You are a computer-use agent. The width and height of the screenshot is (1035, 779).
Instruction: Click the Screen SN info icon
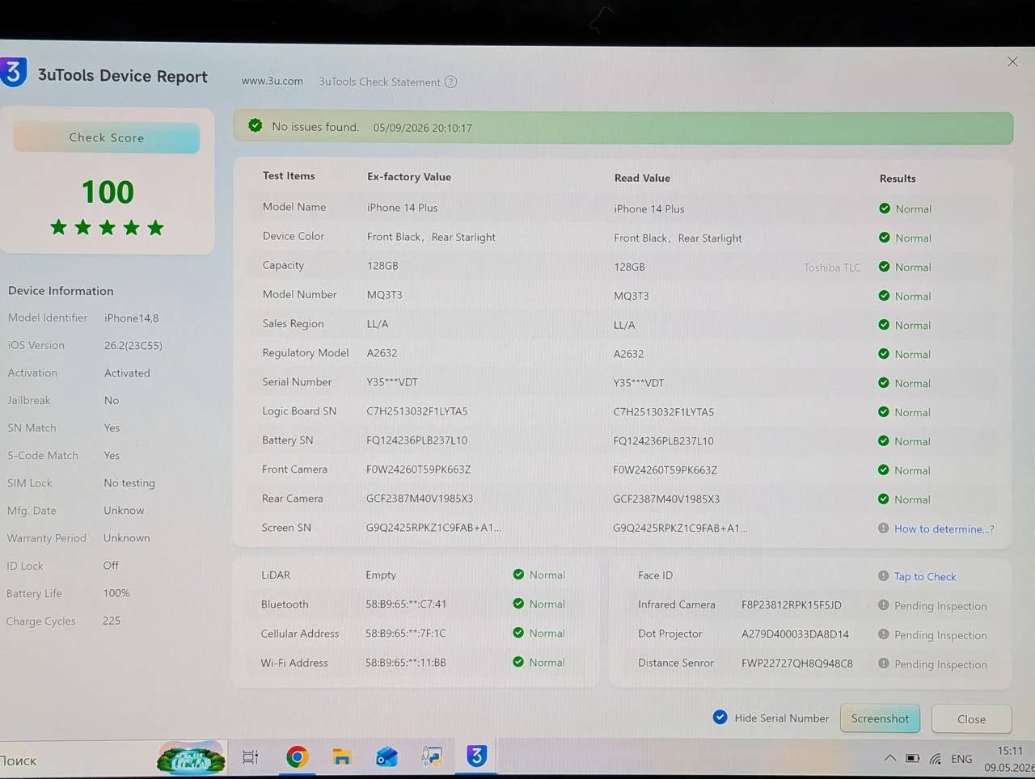[x=884, y=528]
